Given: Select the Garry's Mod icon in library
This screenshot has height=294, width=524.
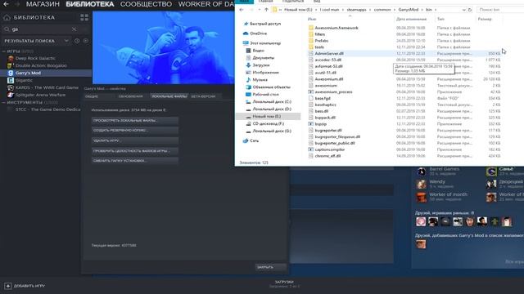Looking at the screenshot, I should [11, 73].
